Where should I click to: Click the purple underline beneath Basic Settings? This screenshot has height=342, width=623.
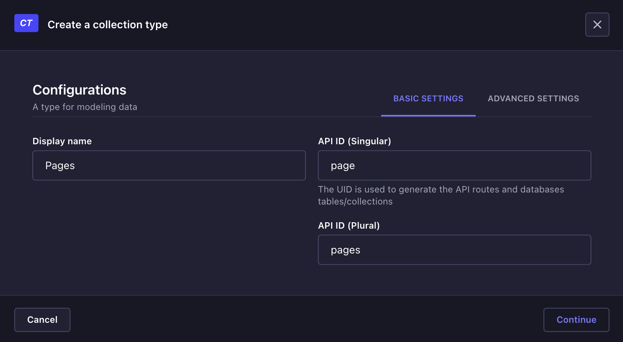428,116
